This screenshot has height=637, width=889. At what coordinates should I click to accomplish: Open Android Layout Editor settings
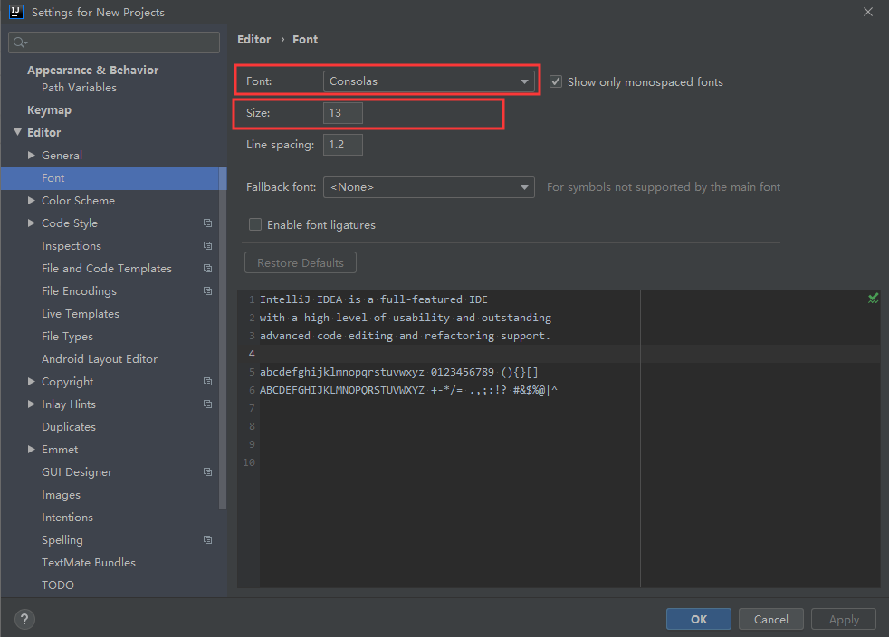point(100,359)
